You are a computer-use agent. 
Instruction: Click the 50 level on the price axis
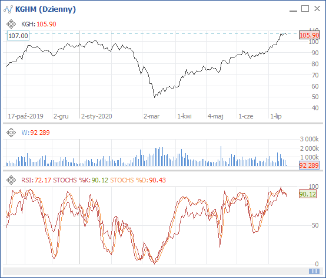(x=315, y=97)
